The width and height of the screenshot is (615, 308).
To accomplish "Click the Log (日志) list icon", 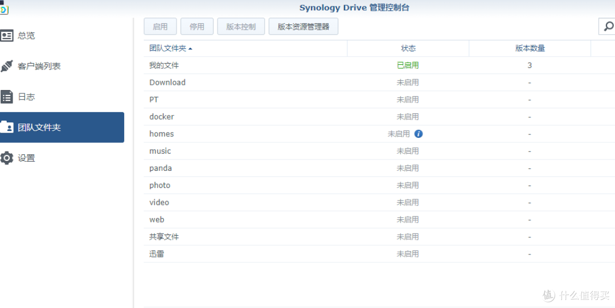I will coord(7,97).
